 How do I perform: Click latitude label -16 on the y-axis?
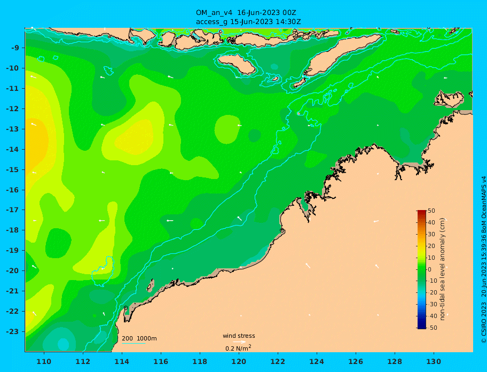point(13,190)
